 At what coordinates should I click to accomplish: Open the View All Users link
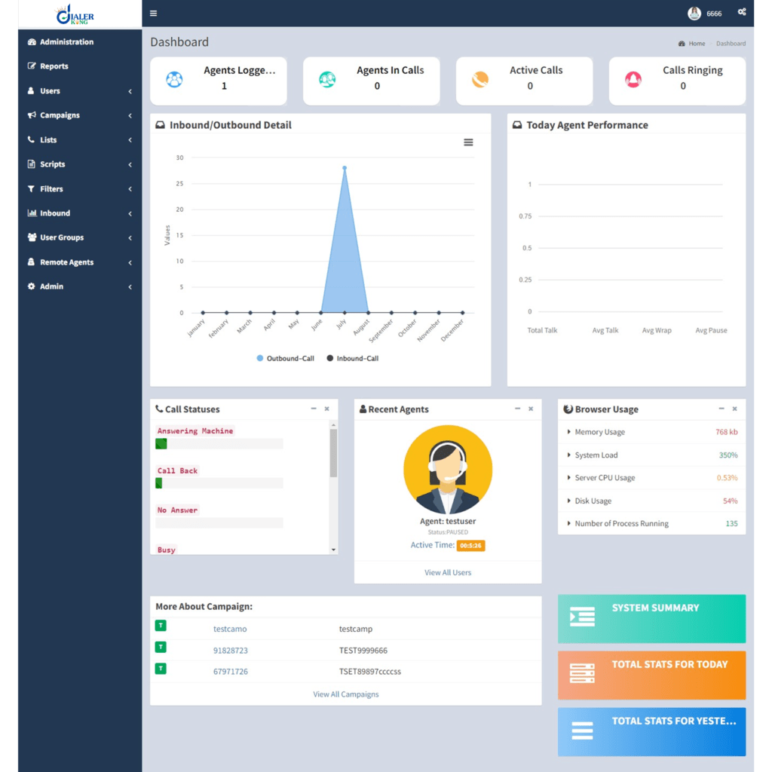coord(448,573)
